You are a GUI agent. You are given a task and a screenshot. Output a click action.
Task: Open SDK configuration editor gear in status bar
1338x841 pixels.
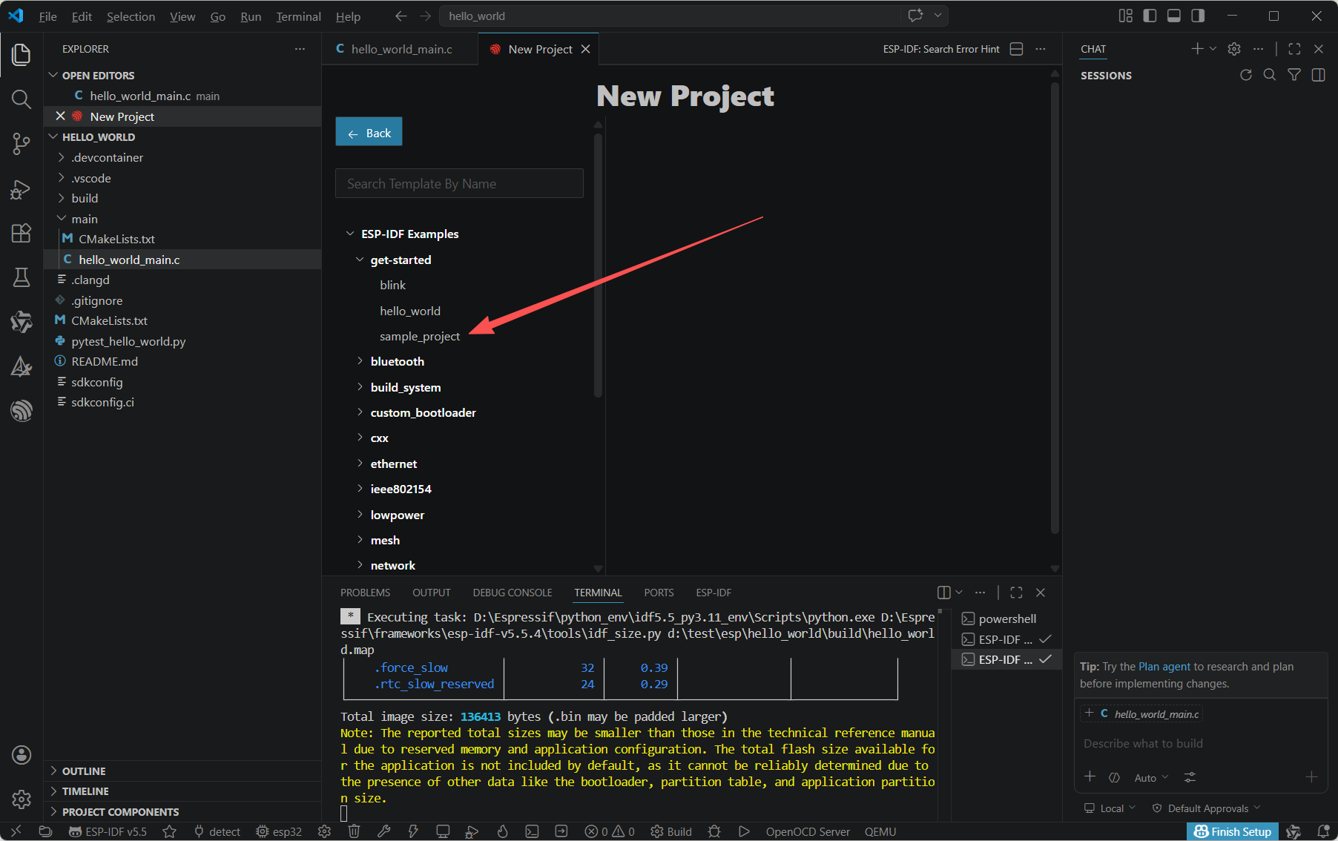[x=324, y=831]
